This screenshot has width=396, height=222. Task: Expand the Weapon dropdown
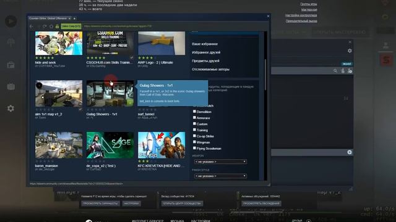220,162
